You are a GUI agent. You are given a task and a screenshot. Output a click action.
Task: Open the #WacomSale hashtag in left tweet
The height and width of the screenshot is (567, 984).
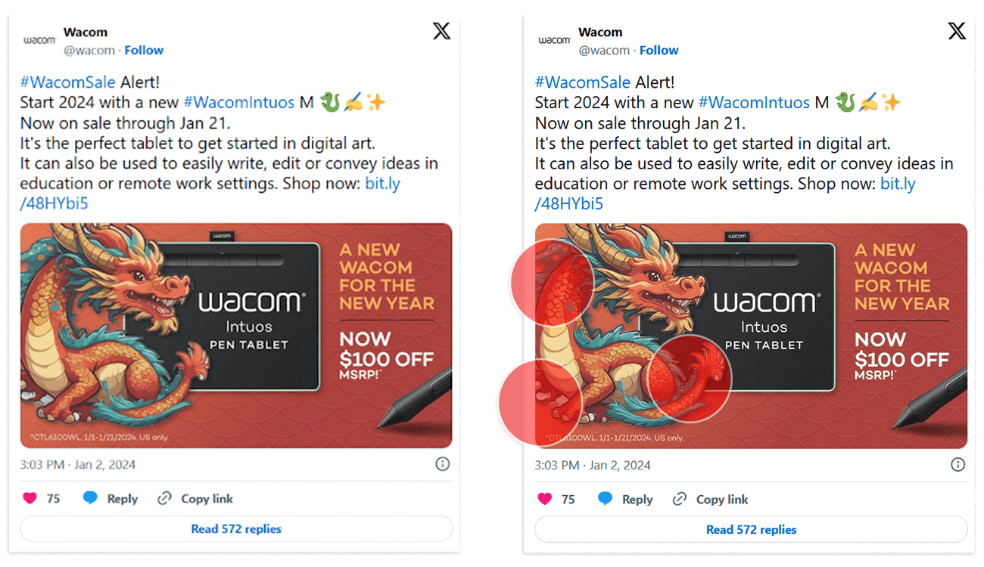(67, 82)
